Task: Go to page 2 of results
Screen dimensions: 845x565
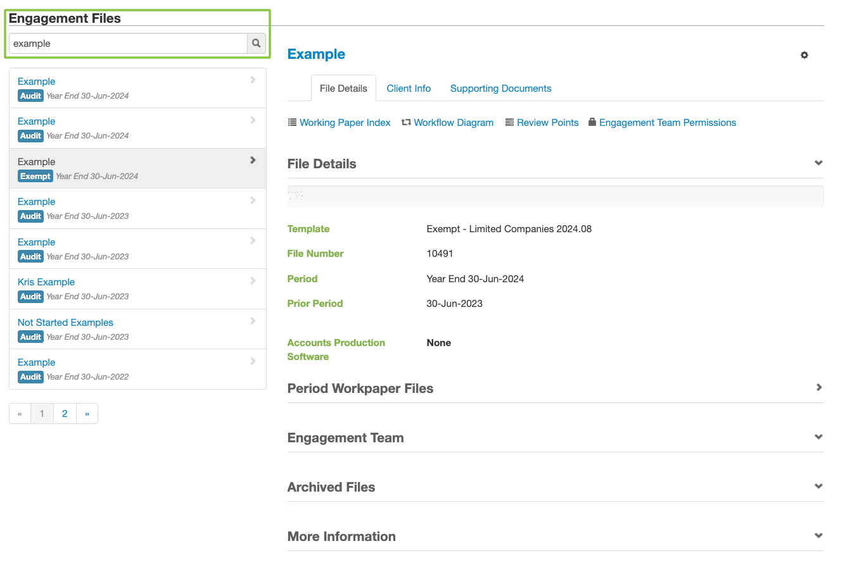Action: (x=65, y=414)
